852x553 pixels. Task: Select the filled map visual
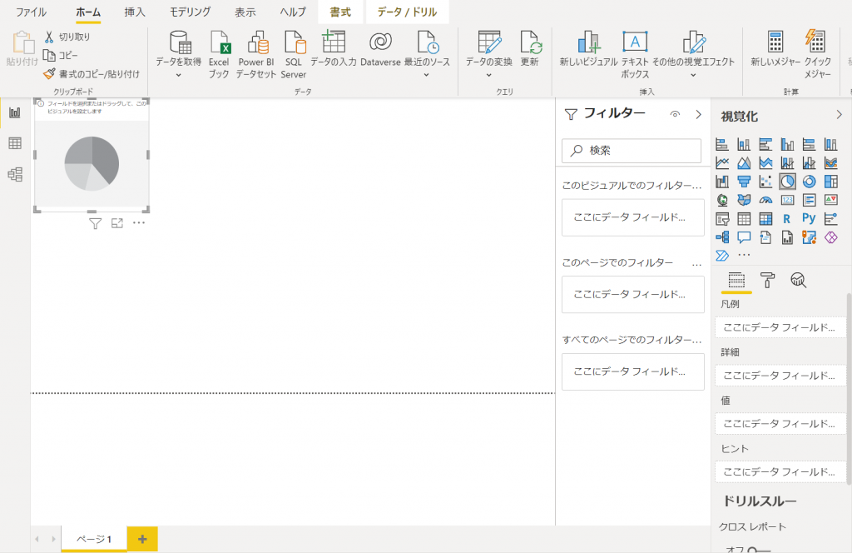(744, 200)
